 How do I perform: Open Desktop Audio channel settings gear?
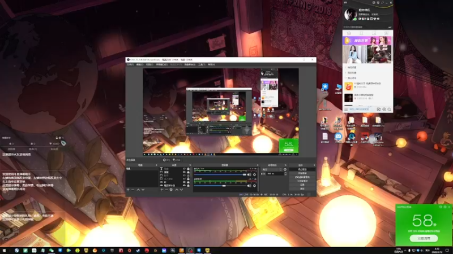254,186
